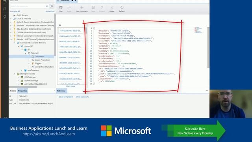Expand the taskDatabase node
252x142 pixels.
22,70
